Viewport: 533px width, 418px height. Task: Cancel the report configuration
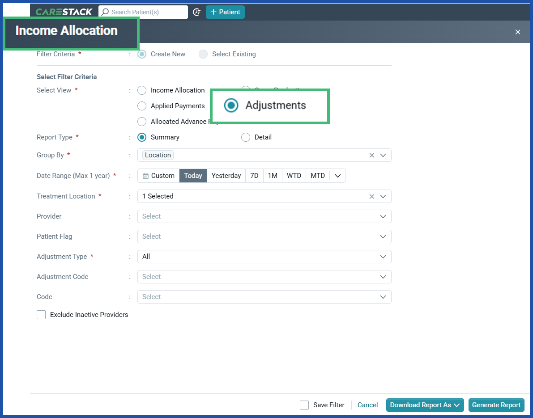pos(367,405)
